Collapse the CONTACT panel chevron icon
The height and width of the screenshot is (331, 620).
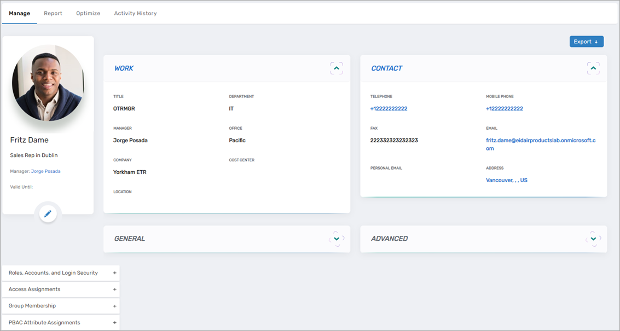[593, 67]
